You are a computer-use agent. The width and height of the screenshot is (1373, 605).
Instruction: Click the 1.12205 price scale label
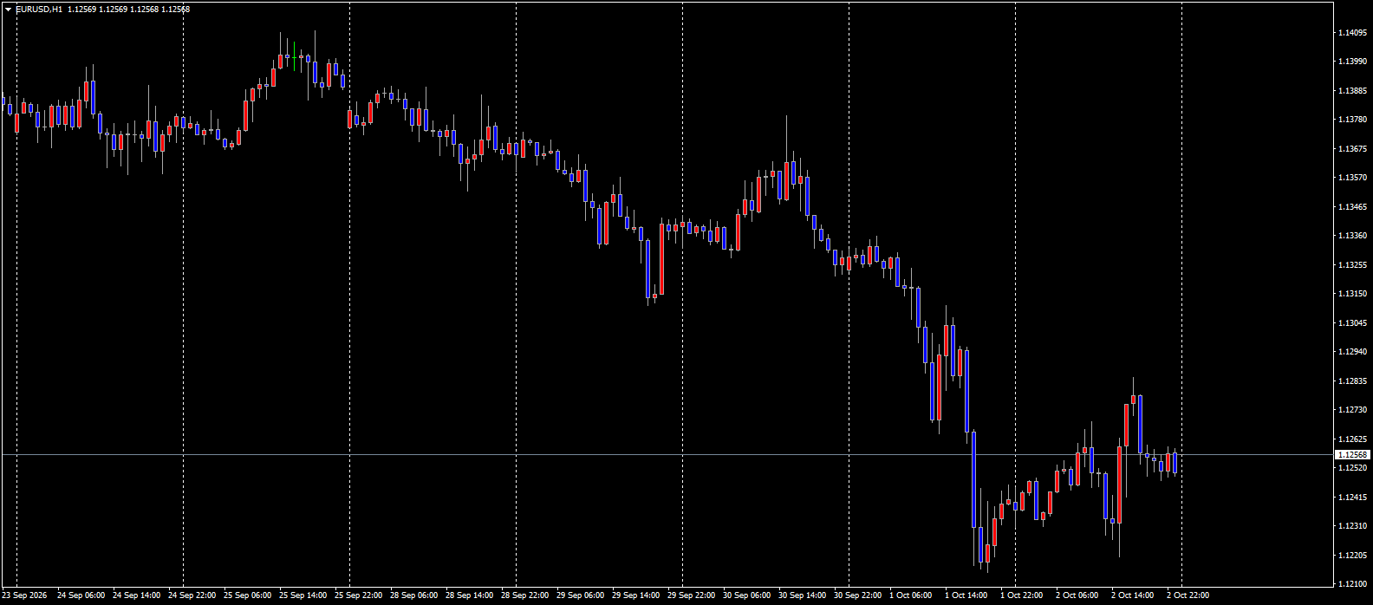point(1352,556)
